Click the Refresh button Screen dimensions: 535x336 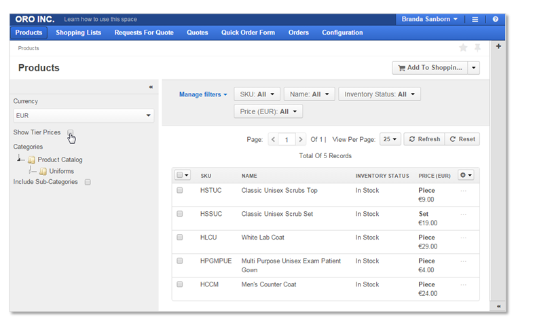(424, 139)
